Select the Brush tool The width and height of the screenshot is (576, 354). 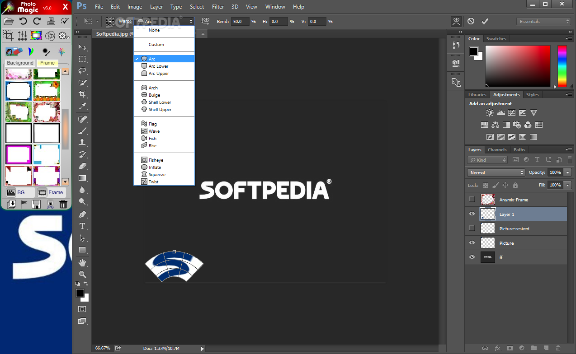tap(82, 131)
